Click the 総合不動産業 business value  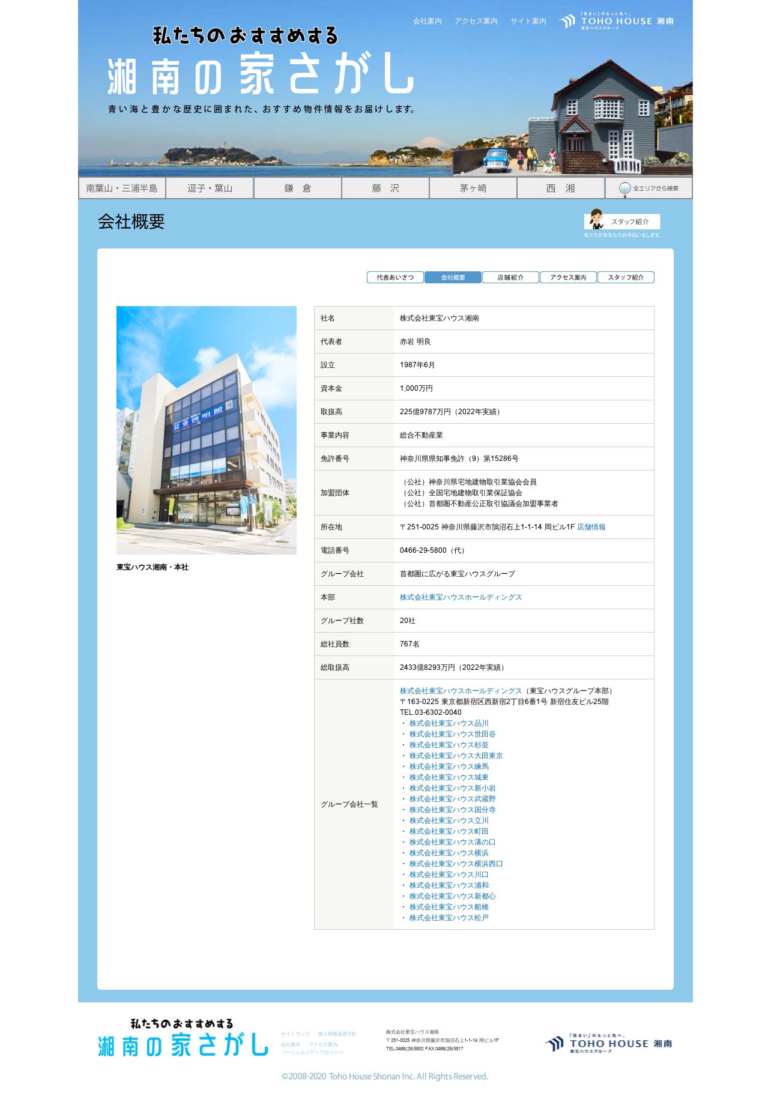click(x=422, y=435)
